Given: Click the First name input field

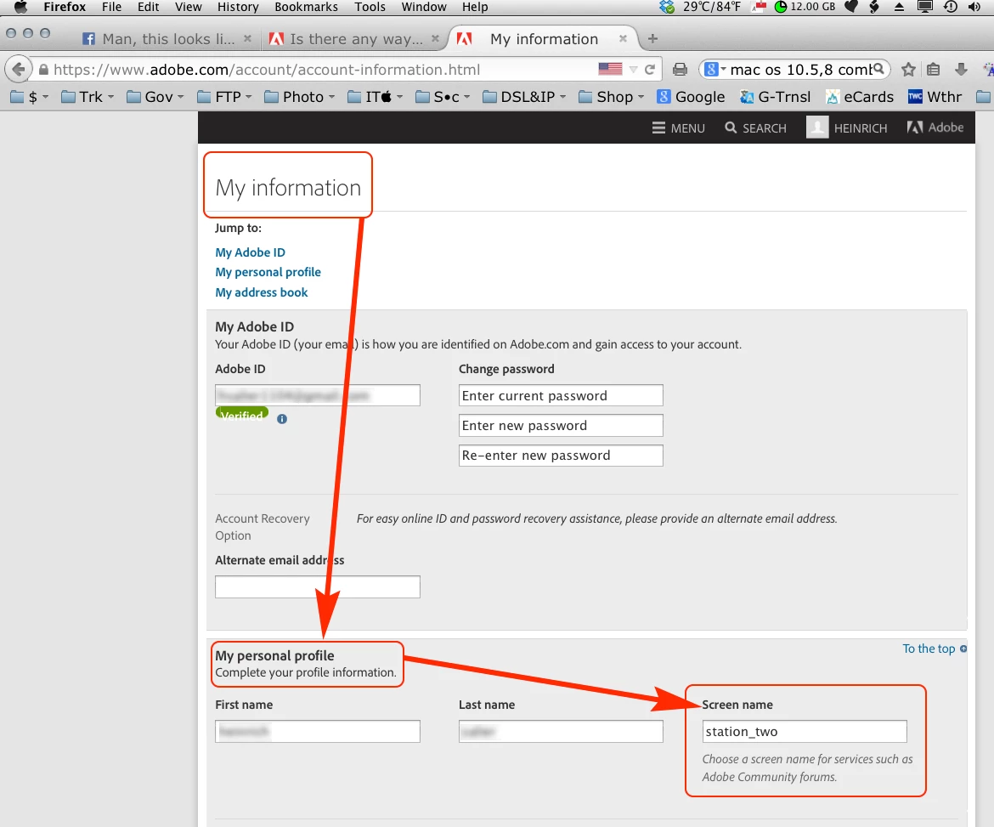Looking at the screenshot, I should pos(318,731).
